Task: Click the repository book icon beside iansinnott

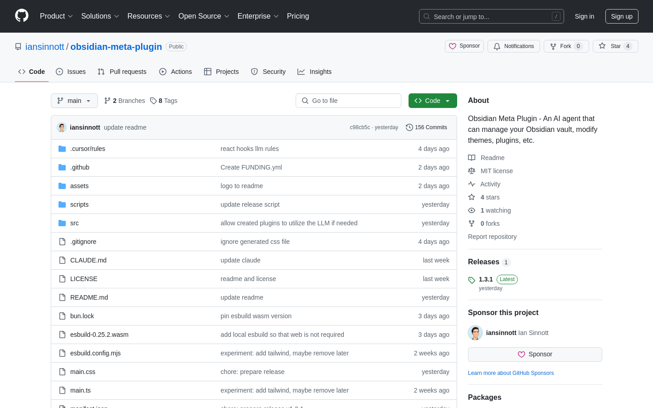Action: [18, 47]
